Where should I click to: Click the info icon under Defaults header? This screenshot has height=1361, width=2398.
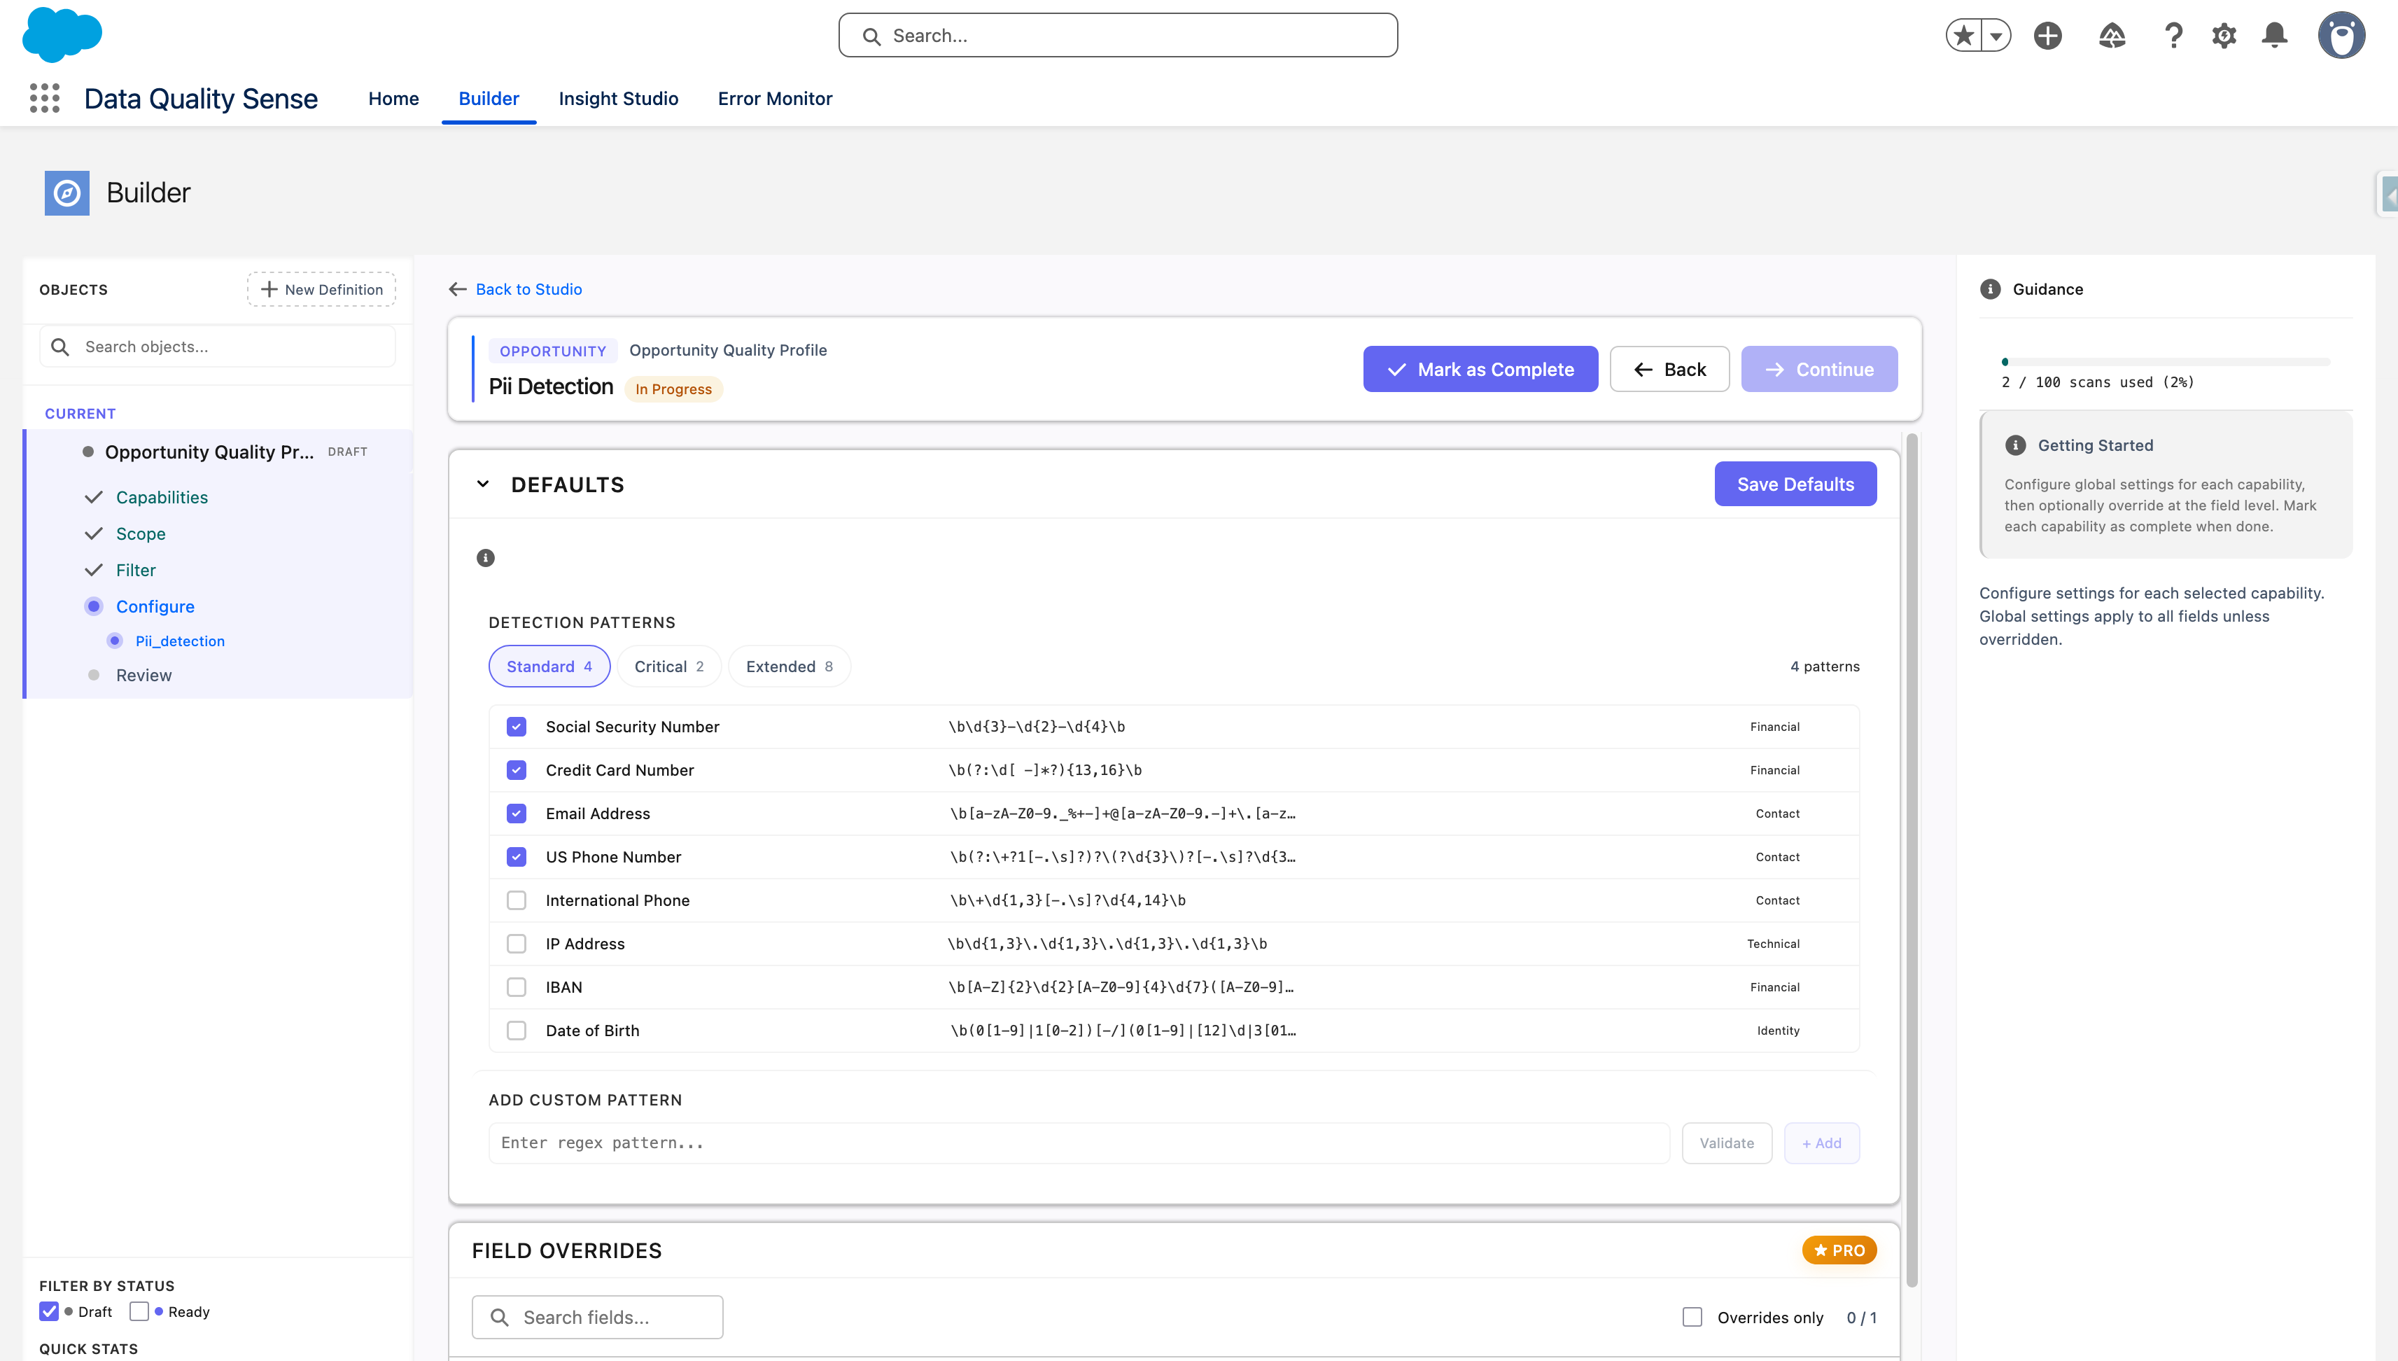[485, 558]
